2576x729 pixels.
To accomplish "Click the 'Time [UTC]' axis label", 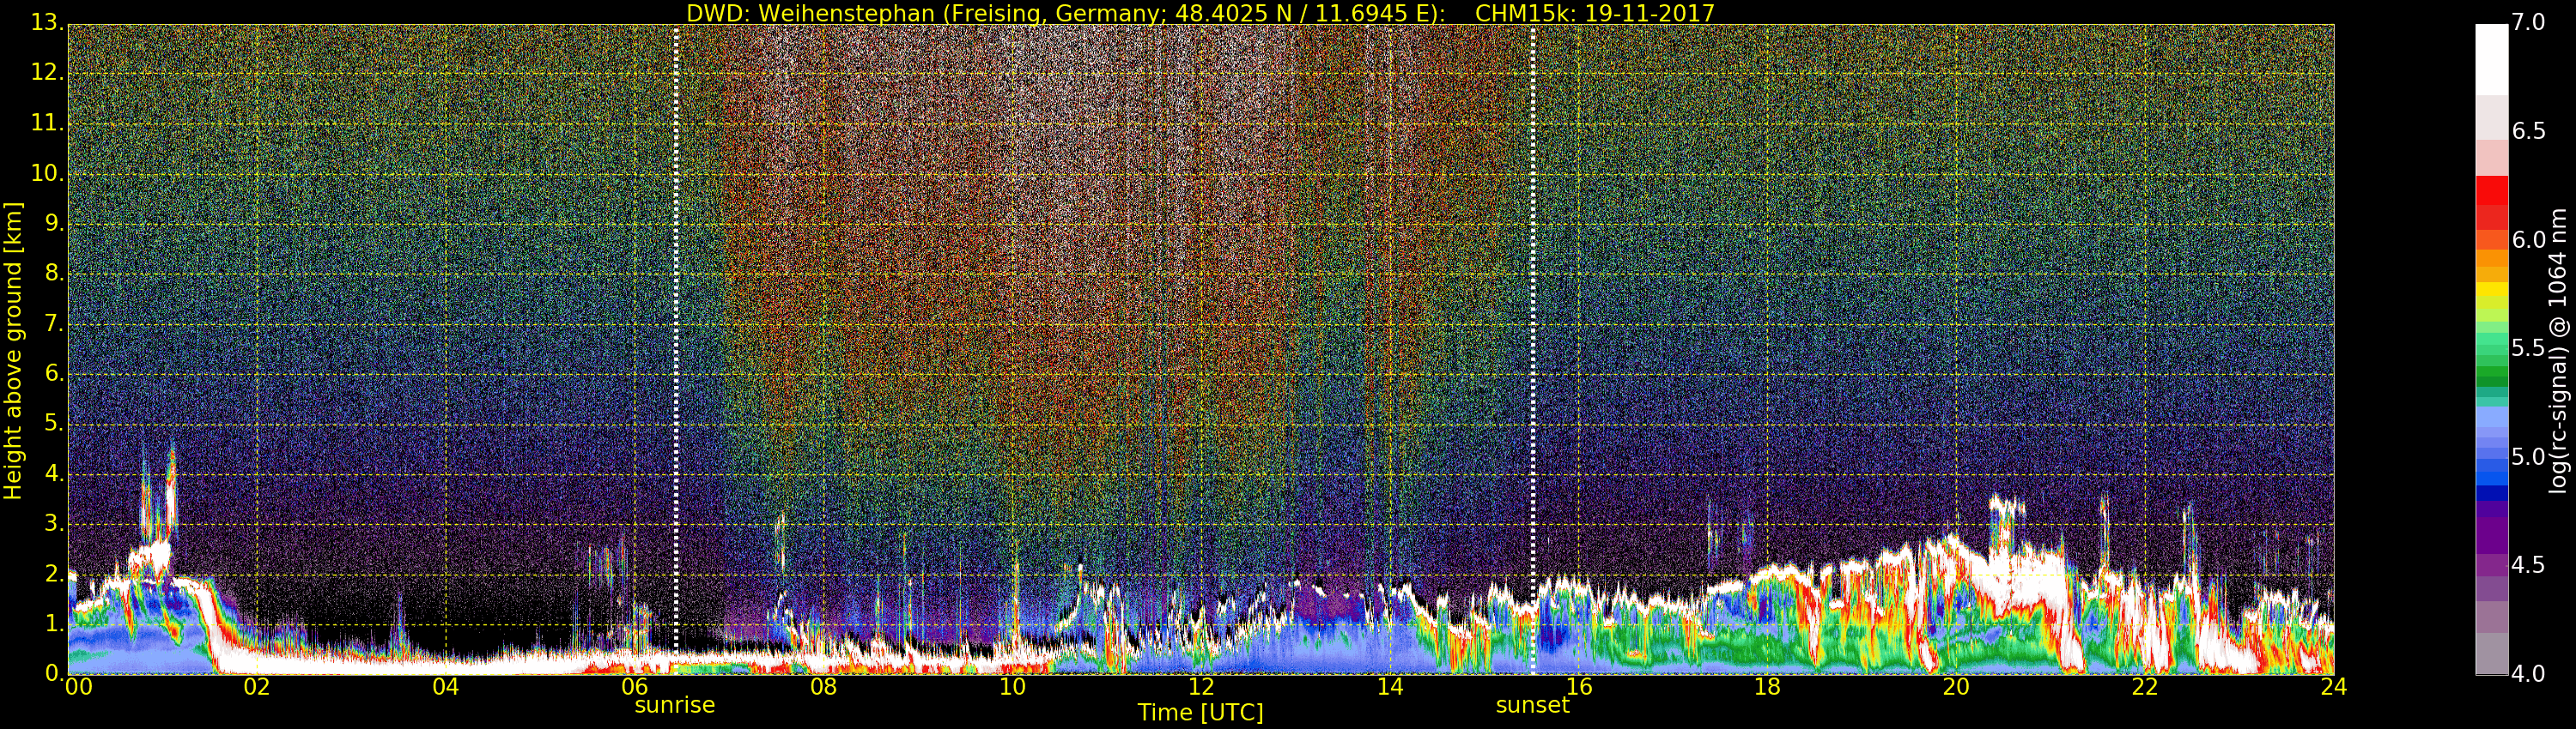I will point(1200,713).
